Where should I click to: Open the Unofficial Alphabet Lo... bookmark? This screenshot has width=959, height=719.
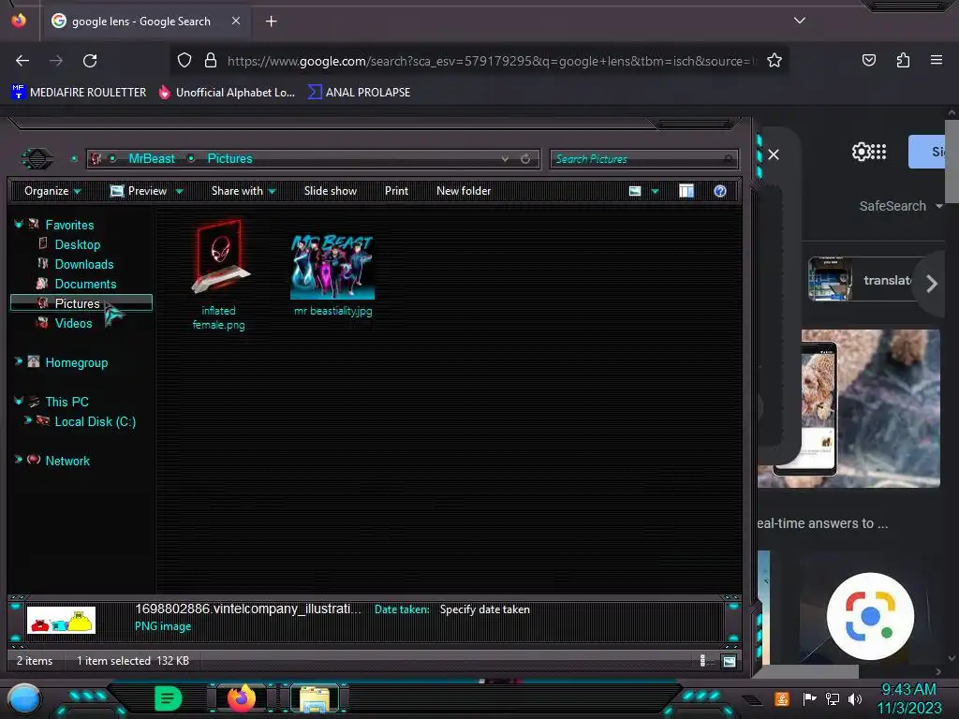tap(227, 93)
